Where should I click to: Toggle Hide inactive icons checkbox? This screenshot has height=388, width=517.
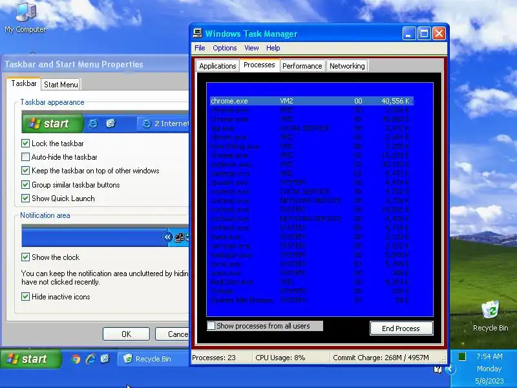25,297
